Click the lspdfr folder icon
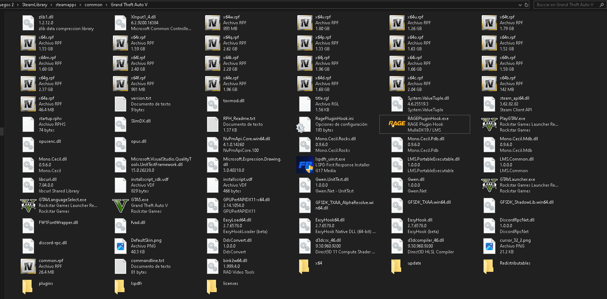 coord(119,287)
